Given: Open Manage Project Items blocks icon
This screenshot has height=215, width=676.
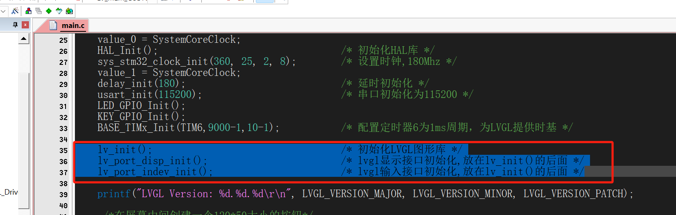Looking at the screenshot, I should tap(29, 11).
